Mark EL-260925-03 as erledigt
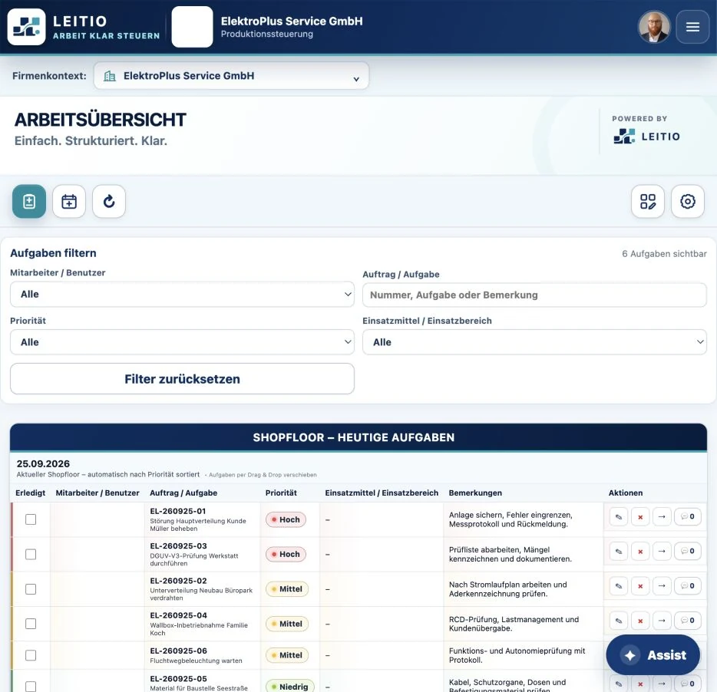Screen dimensions: 717x692 click(x=31, y=554)
